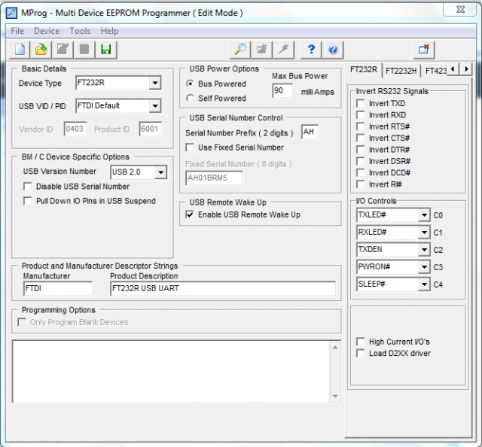Click the MProg application icon in title bar
Viewport: 482px width, 447px height.
tap(12, 13)
